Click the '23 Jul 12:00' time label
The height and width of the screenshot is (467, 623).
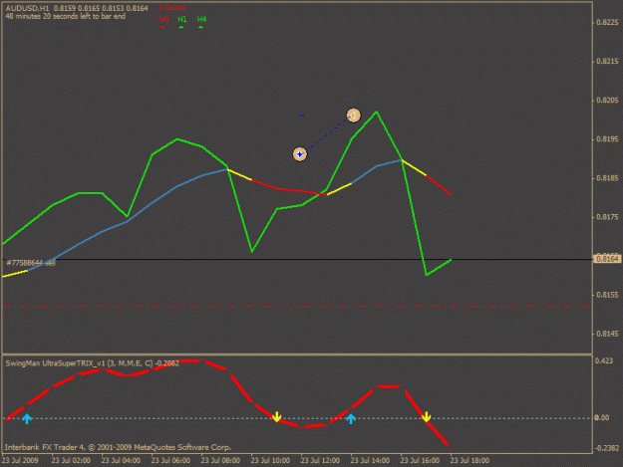pos(320,460)
